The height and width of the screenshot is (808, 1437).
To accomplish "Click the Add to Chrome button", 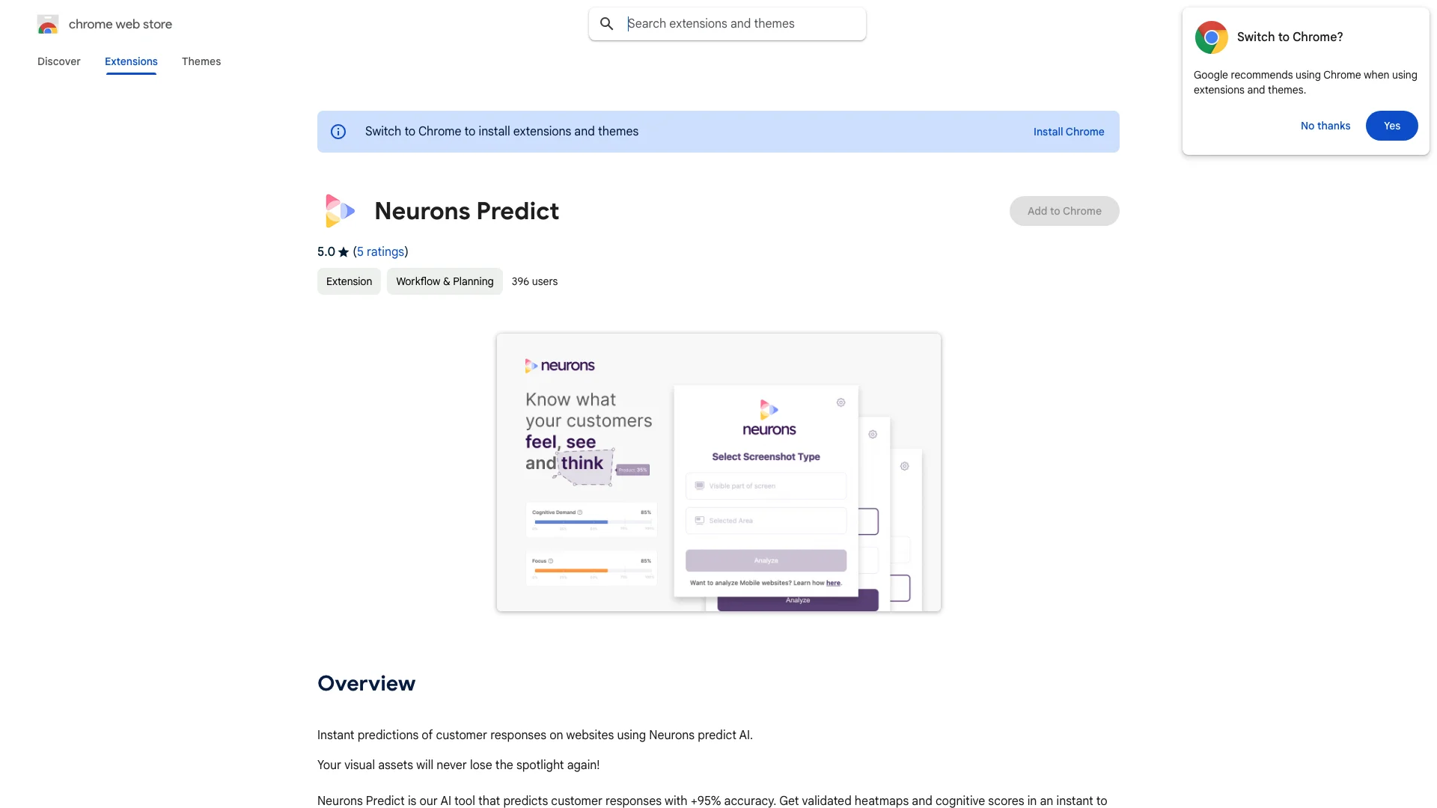I will tap(1064, 210).
